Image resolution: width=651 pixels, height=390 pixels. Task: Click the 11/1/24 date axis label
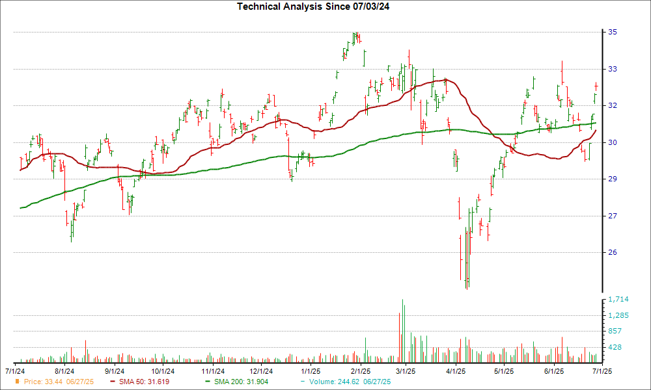213,371
